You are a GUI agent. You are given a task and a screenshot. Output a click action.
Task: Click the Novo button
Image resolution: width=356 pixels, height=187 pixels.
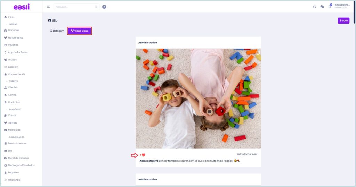click(x=343, y=20)
